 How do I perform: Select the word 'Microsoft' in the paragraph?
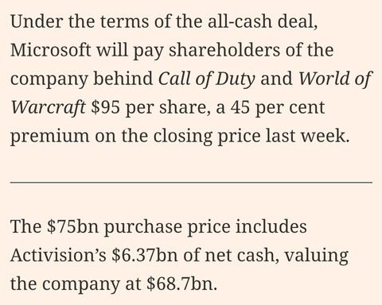coord(51,50)
